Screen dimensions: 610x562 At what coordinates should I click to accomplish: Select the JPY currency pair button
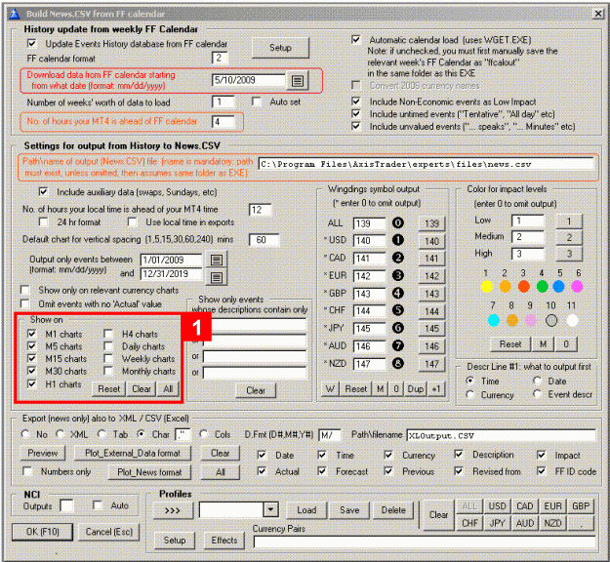pyautogui.click(x=497, y=523)
